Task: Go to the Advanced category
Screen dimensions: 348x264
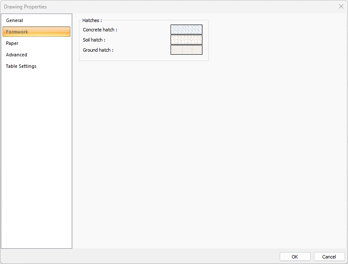Action: pyautogui.click(x=17, y=55)
